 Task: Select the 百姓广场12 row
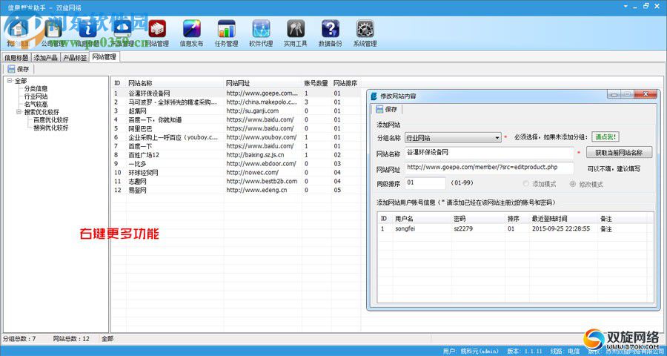point(236,154)
